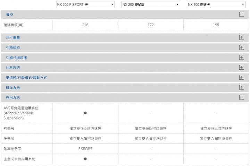250x166 pixels.
Task: Open the NX 300 F SPORT 版 model dropdown
Action: 85,5
